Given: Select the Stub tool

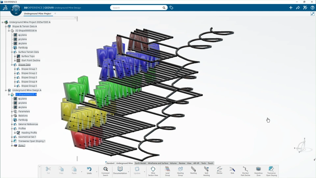Looking at the screenshot, I should click(x=232, y=170).
